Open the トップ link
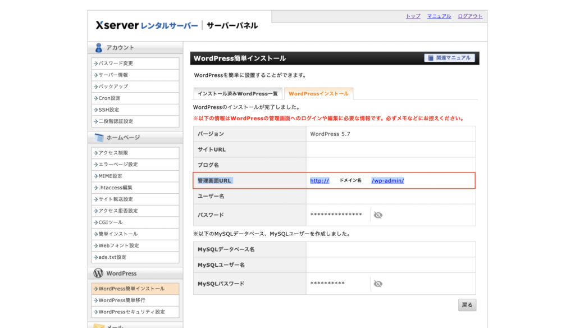The height and width of the screenshot is (328, 575). click(413, 16)
